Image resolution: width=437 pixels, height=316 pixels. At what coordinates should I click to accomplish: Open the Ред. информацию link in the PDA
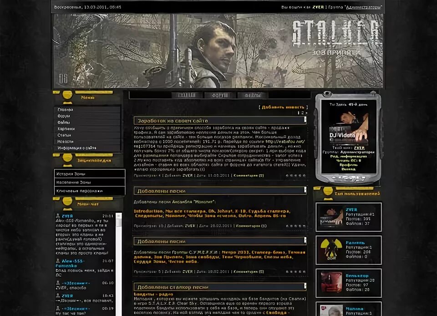tap(349, 156)
